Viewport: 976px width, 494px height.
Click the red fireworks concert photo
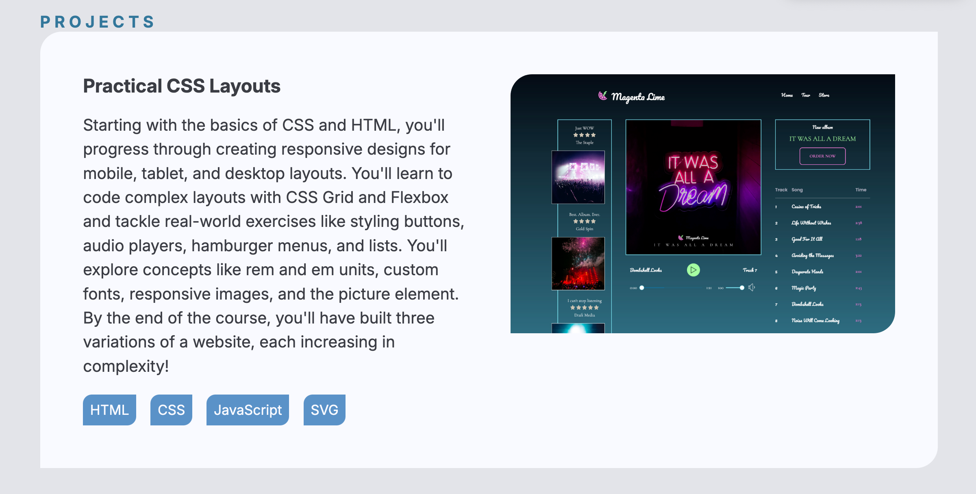pyautogui.click(x=578, y=263)
